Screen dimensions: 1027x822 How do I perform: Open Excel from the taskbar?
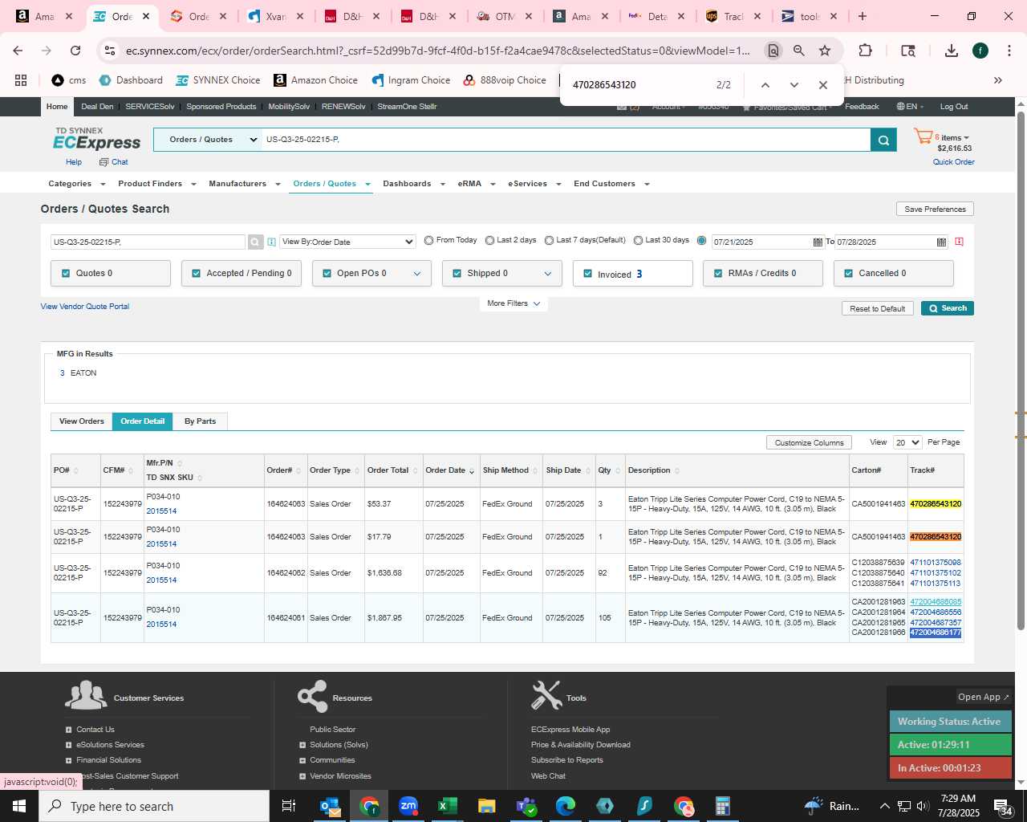click(447, 806)
